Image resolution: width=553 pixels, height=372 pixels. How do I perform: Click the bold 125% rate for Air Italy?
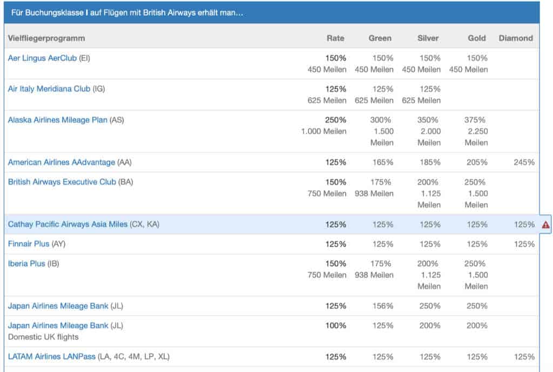pyautogui.click(x=336, y=89)
